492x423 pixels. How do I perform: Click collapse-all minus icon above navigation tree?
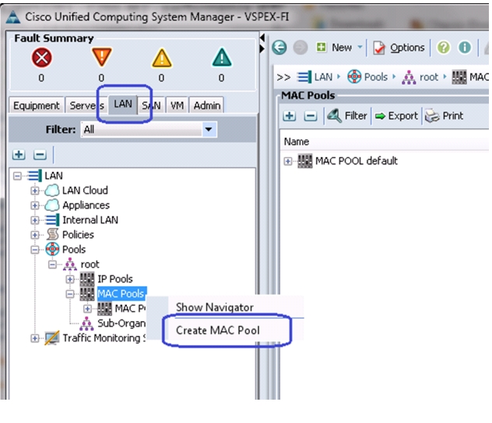pyautogui.click(x=40, y=155)
